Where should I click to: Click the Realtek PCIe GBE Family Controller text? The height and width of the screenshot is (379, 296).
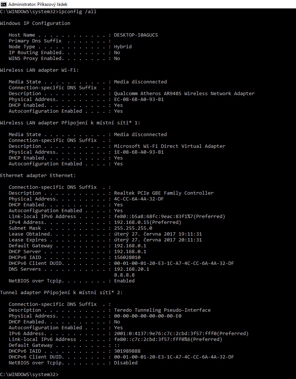[x=164, y=193]
